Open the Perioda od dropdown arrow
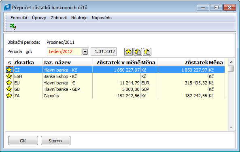 click(x=85, y=52)
